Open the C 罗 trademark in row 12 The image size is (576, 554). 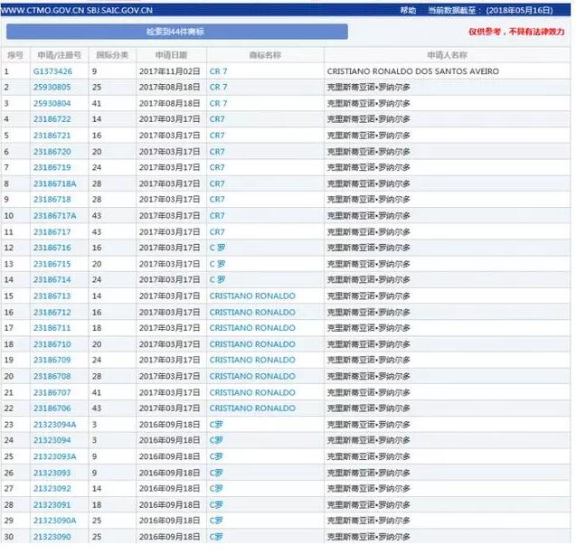tap(217, 248)
